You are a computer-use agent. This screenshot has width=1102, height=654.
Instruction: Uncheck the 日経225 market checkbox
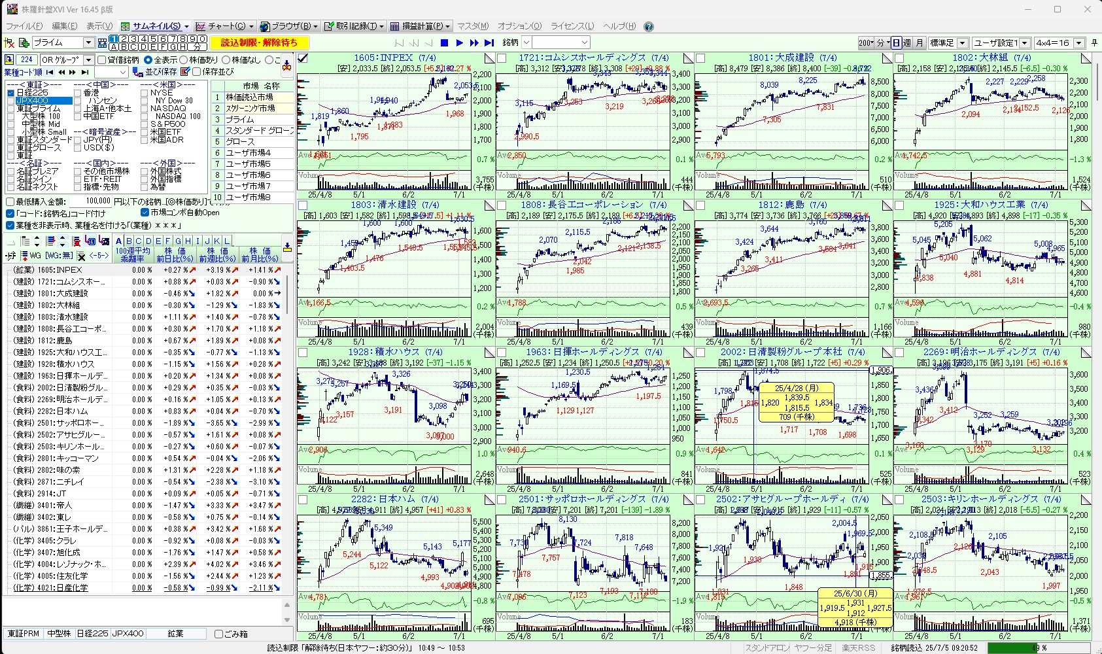point(10,93)
